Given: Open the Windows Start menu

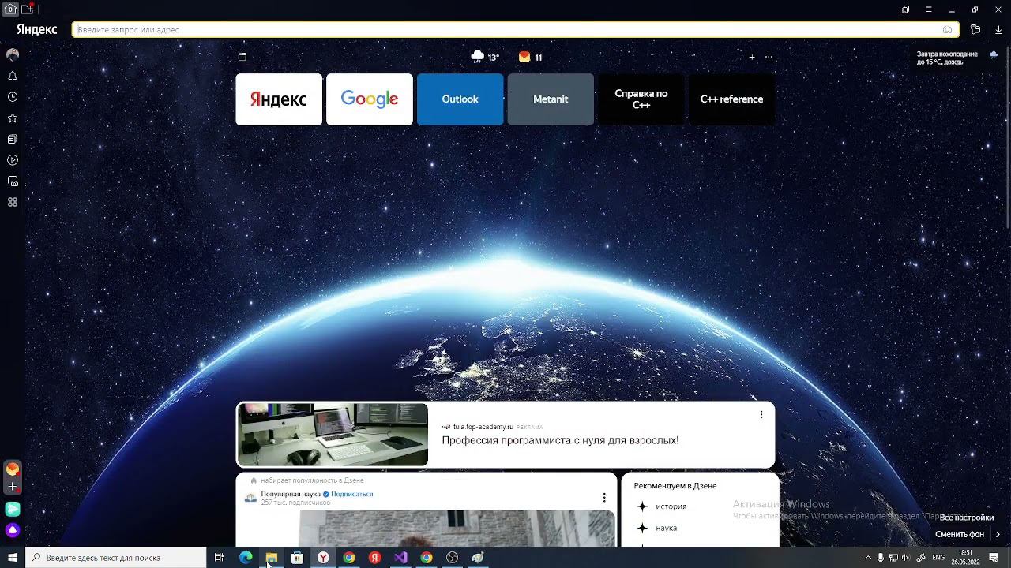Looking at the screenshot, I should tap(13, 558).
